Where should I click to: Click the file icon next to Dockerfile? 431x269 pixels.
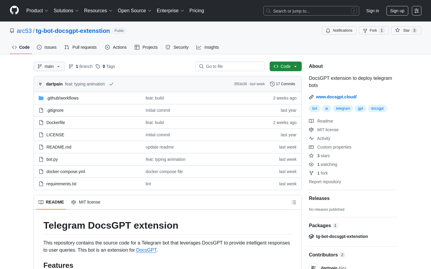point(41,123)
